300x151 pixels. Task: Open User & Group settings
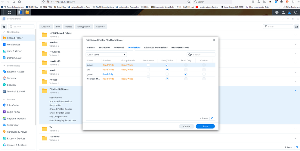point(18,51)
